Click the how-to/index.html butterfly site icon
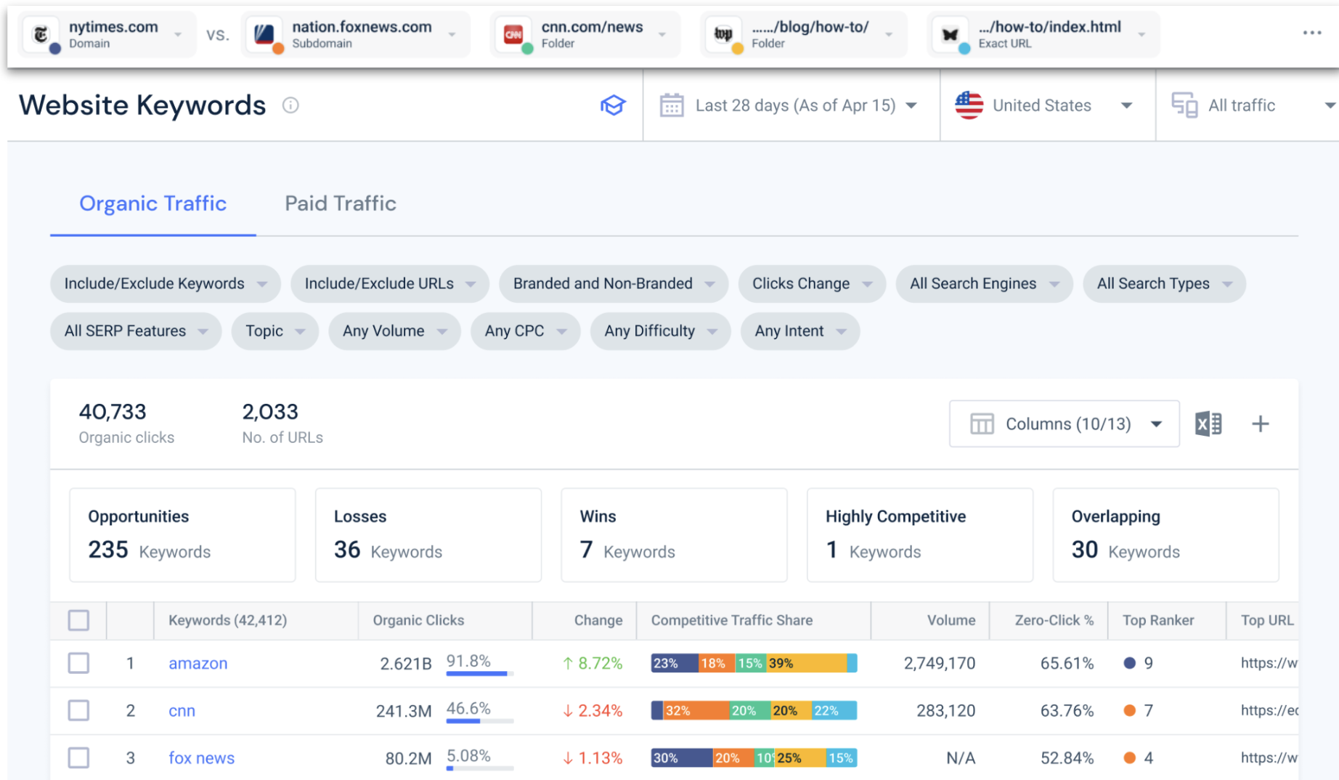Screen dimensions: 1339x780 (950, 33)
